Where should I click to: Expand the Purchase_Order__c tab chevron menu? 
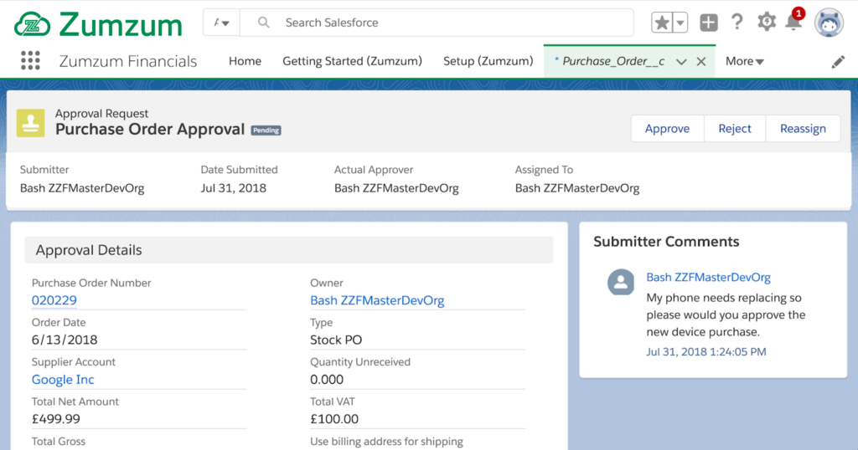(x=681, y=62)
